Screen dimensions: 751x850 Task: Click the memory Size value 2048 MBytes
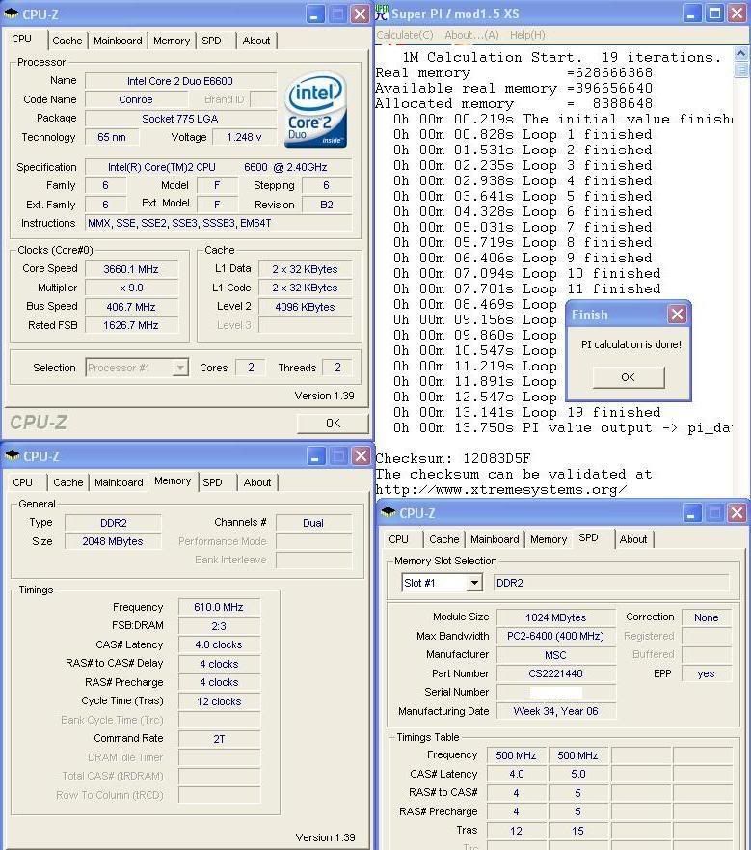tap(113, 541)
